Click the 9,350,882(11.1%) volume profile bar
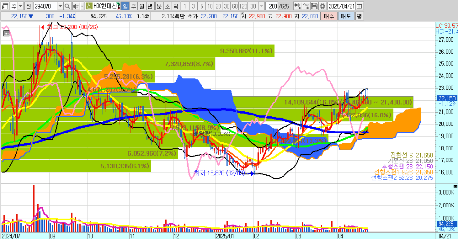Image resolution: width=458 pixels, height=239 pixels. coord(137,51)
